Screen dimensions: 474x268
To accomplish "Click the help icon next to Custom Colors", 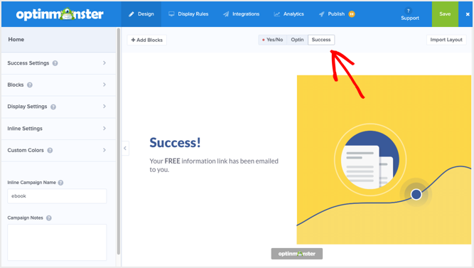I will (x=50, y=150).
